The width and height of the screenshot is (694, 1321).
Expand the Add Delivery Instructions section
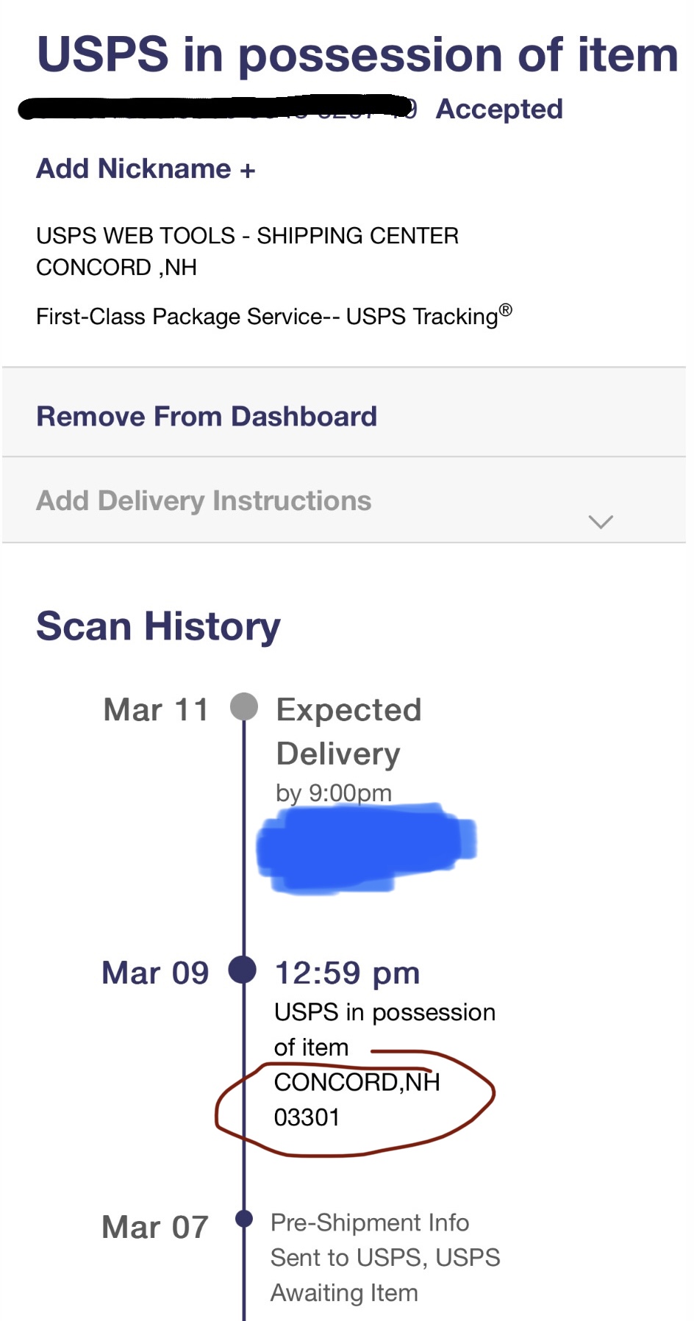point(204,501)
